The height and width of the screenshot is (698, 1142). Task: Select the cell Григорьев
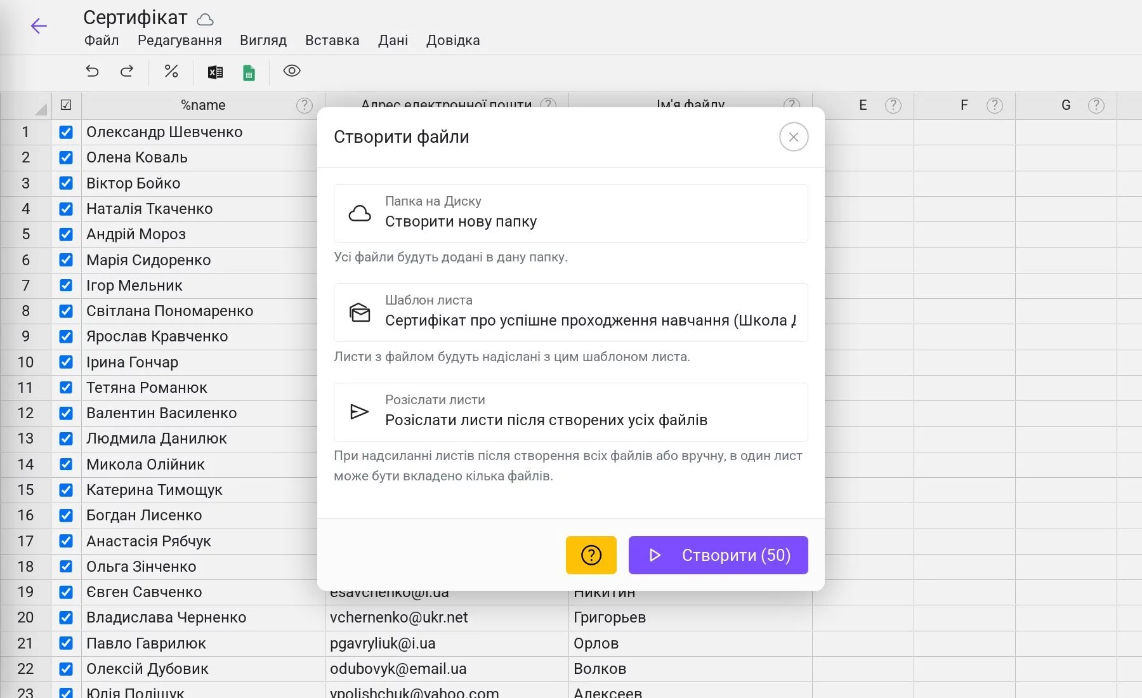pyautogui.click(x=690, y=617)
